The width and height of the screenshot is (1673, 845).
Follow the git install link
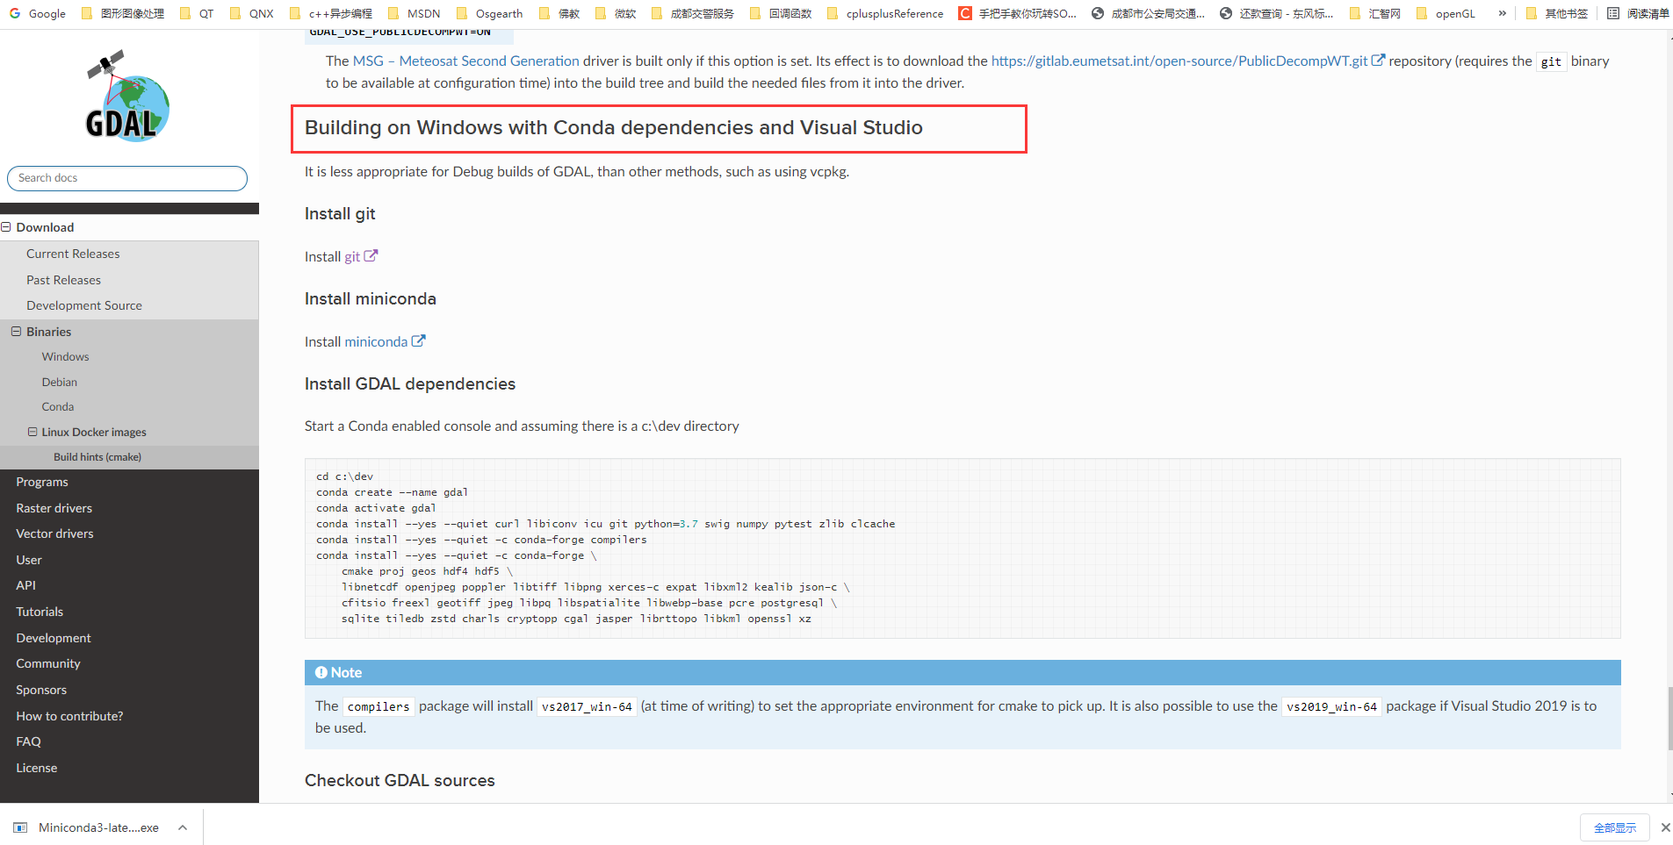(352, 256)
